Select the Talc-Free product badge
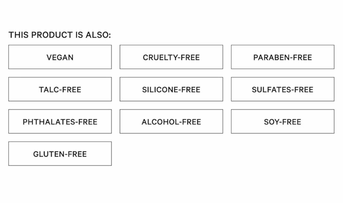The height and width of the screenshot is (203, 343). [x=60, y=89]
